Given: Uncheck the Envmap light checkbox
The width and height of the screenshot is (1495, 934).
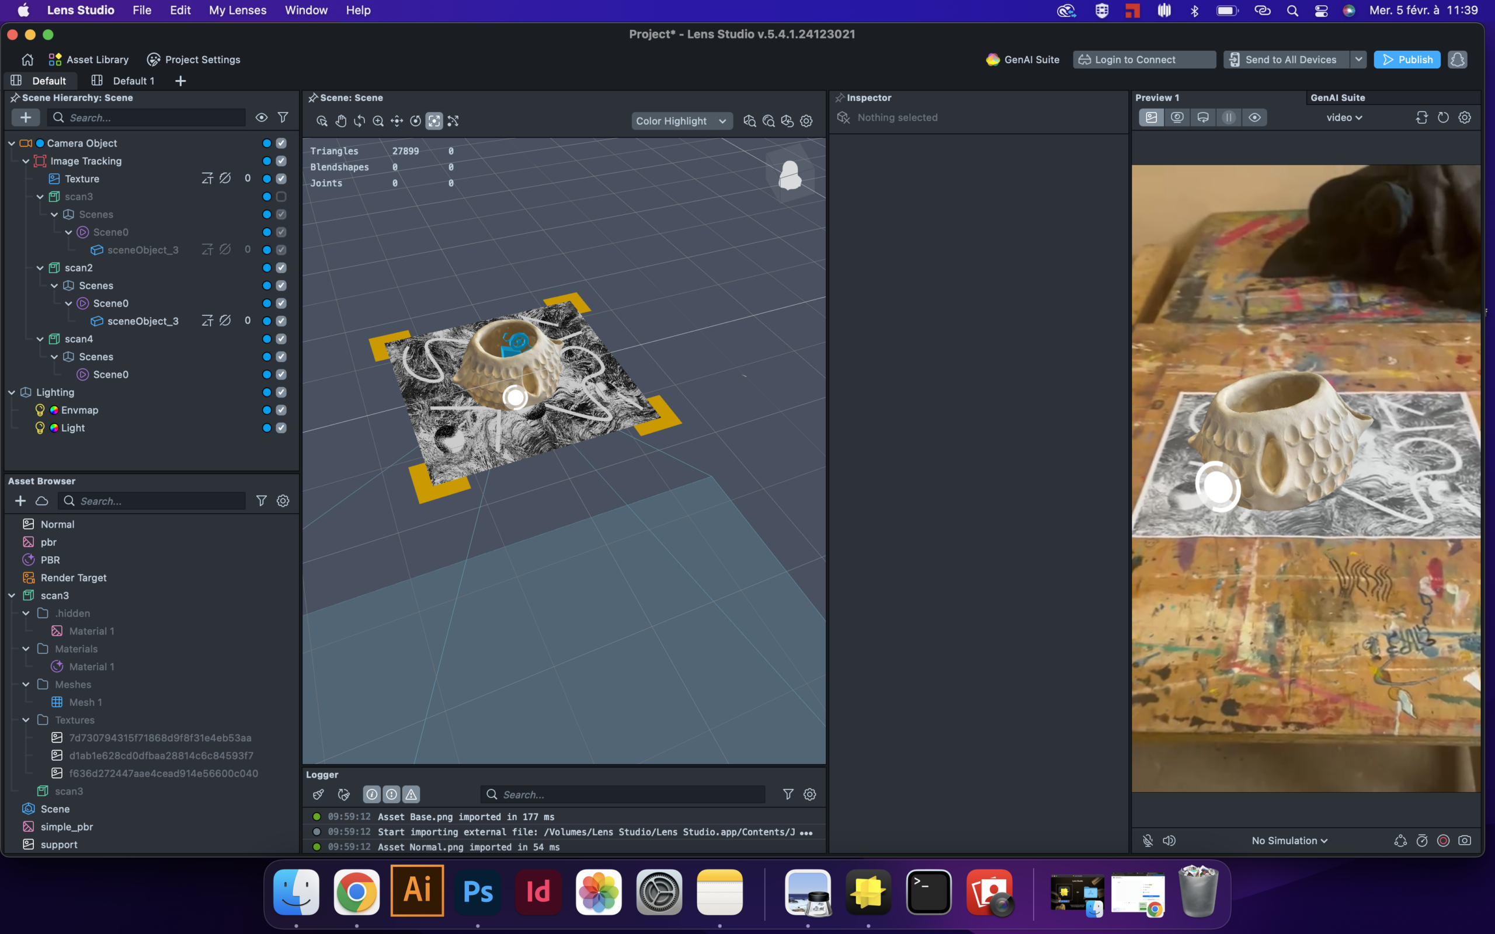Looking at the screenshot, I should coord(281,410).
